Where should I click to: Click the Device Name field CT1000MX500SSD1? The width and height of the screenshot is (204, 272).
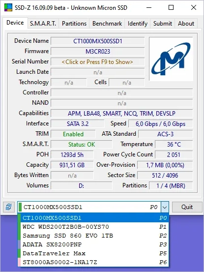tap(98, 41)
